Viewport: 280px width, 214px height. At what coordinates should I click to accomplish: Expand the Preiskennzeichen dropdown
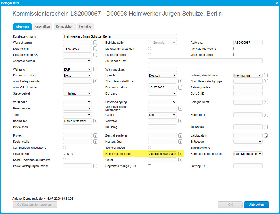coord(77,75)
